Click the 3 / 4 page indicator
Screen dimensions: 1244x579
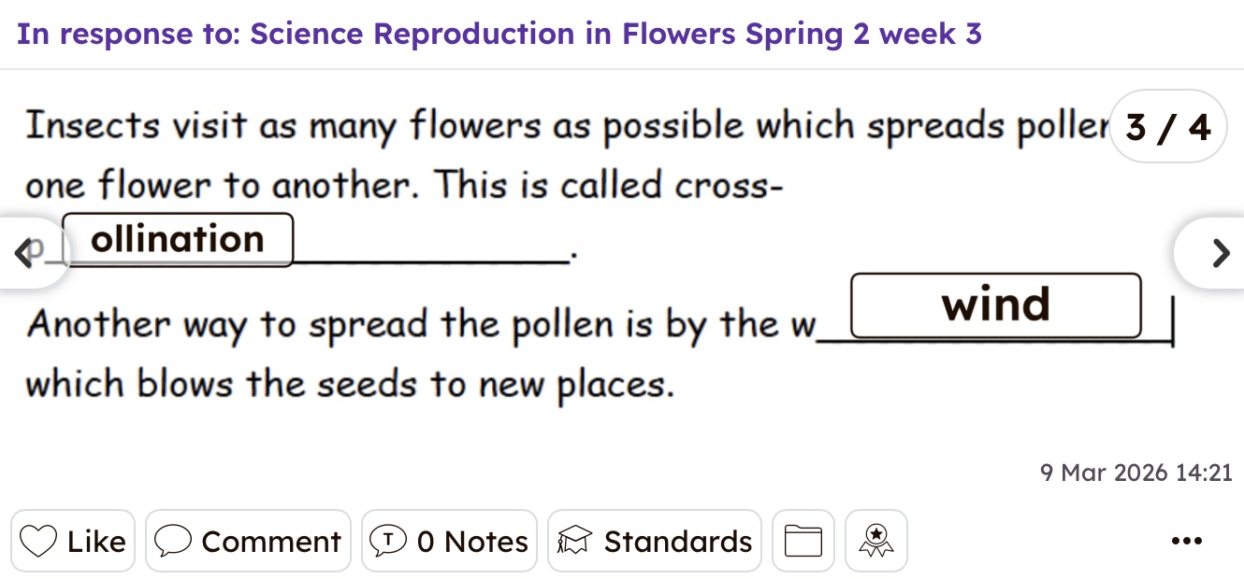1168,127
